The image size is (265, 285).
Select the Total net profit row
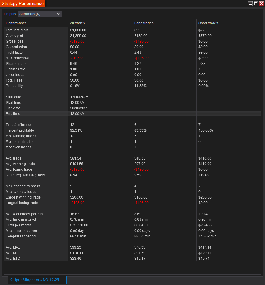pos(17,30)
